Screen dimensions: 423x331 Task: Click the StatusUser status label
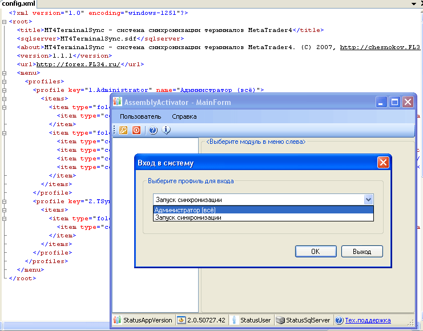(x=256, y=320)
